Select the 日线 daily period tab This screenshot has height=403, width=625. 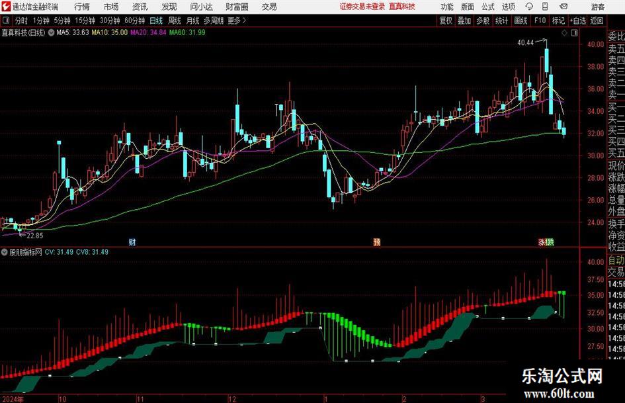(156, 21)
